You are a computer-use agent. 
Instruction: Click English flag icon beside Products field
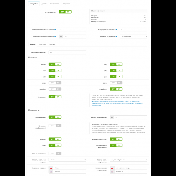pos(51,172)
